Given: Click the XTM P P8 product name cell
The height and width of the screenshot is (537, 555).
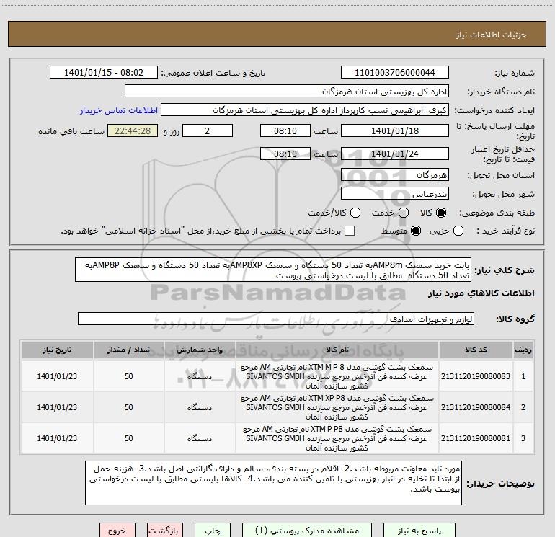Looking at the screenshot, I should [x=337, y=438].
